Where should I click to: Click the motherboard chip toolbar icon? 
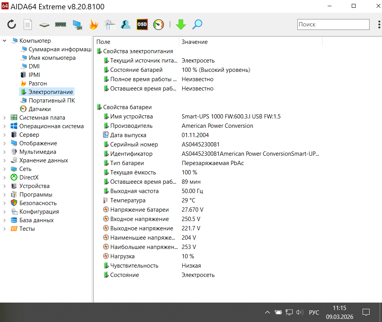[44, 24]
